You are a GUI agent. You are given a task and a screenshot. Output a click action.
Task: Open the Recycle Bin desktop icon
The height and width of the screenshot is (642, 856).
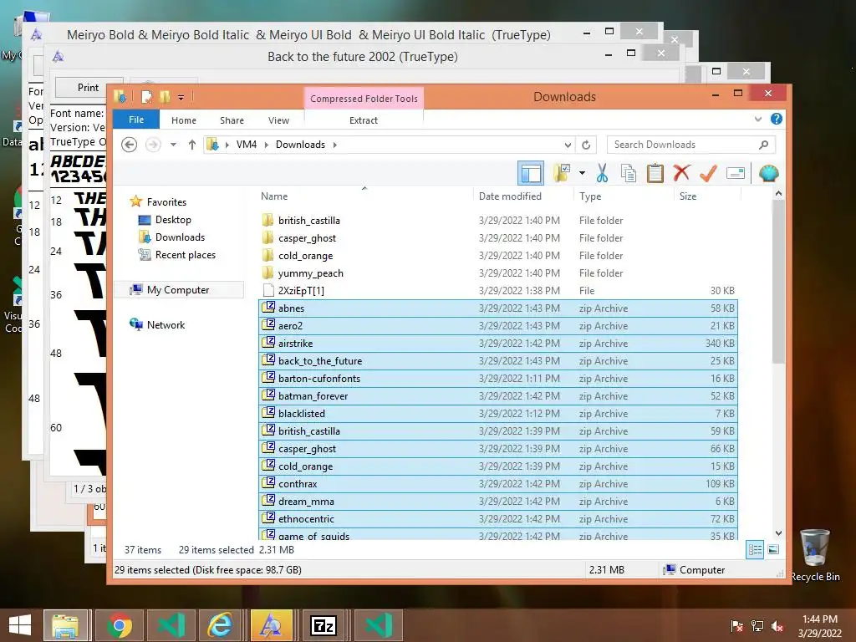(814, 556)
